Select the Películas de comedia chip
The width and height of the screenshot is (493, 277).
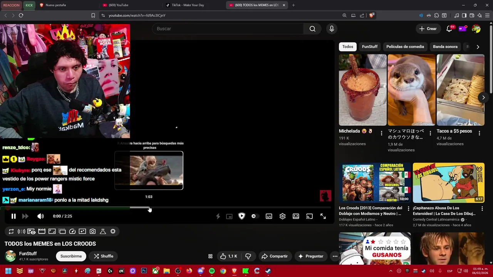click(405, 47)
